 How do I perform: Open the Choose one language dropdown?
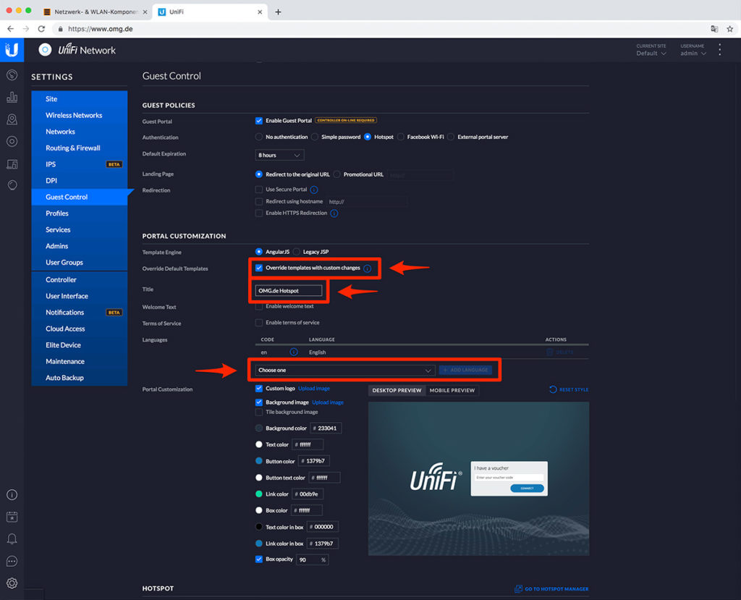click(344, 371)
